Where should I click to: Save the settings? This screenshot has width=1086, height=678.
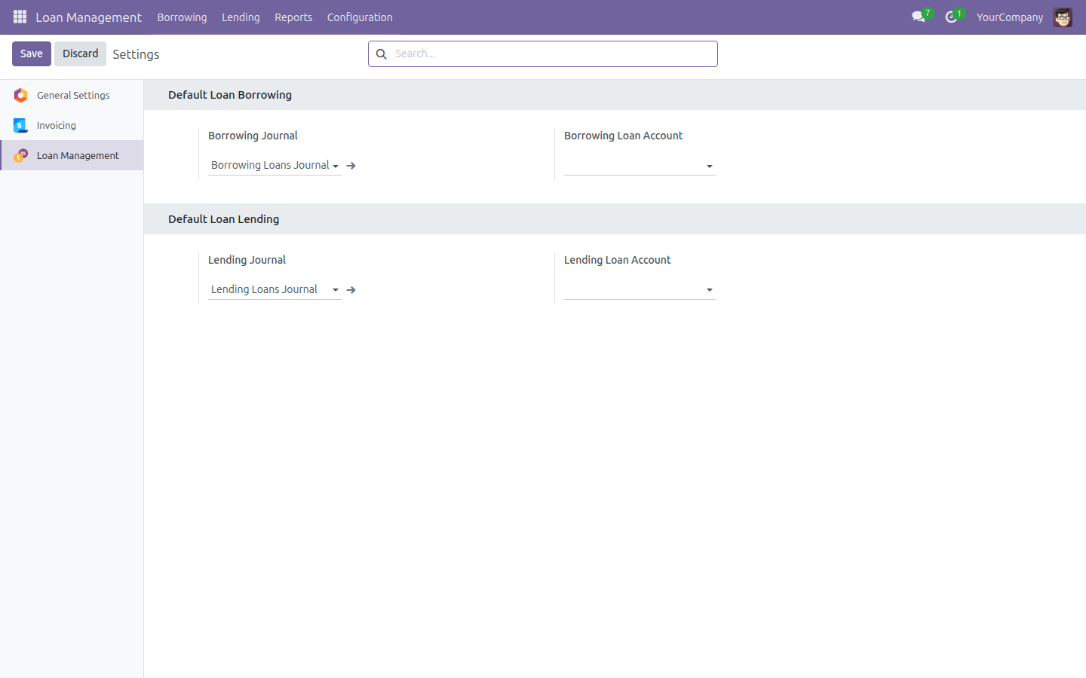(x=32, y=53)
